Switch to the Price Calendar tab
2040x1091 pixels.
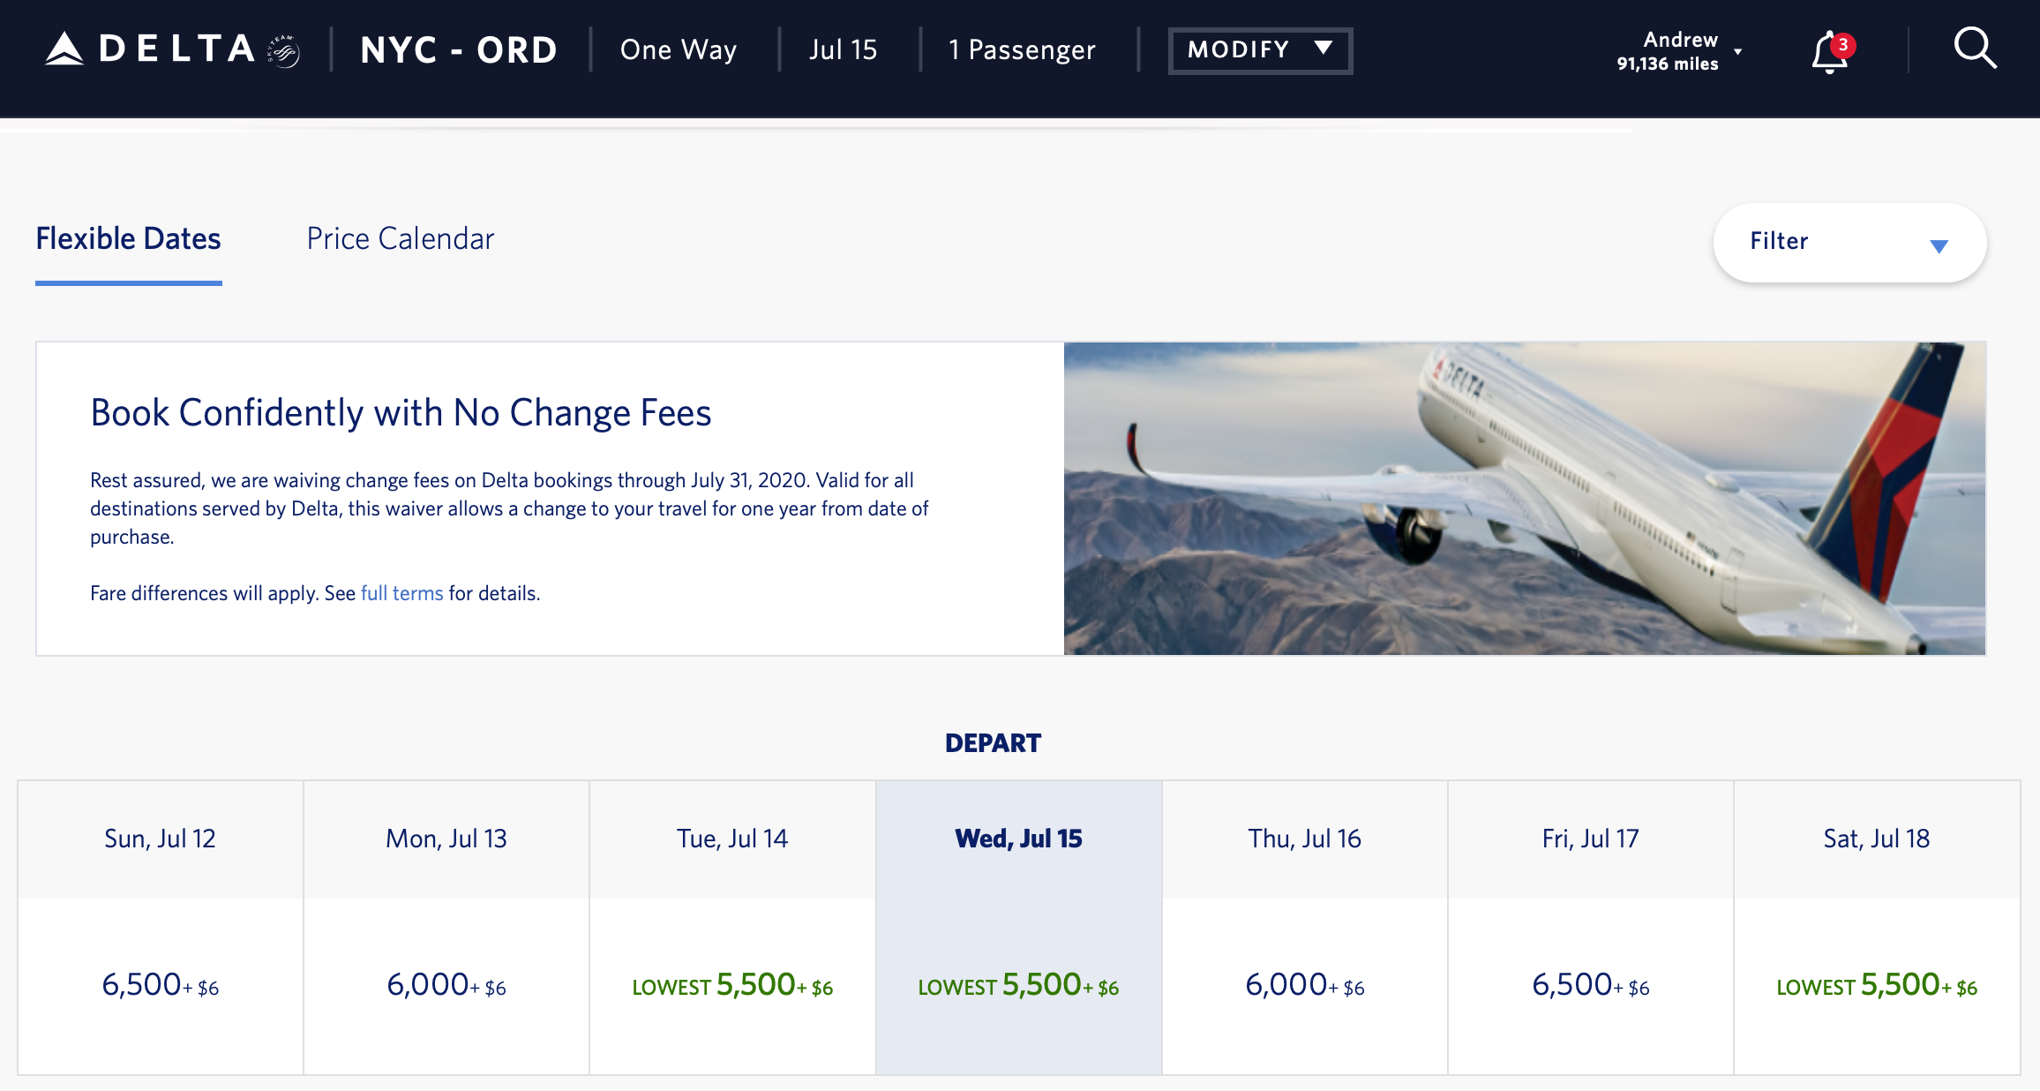pyautogui.click(x=400, y=238)
